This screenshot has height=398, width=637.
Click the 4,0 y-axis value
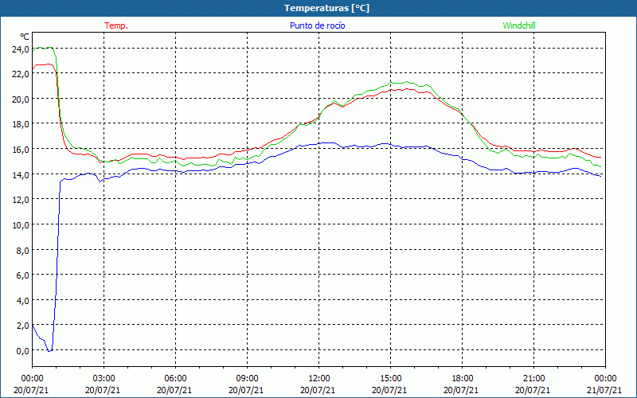[22, 301]
